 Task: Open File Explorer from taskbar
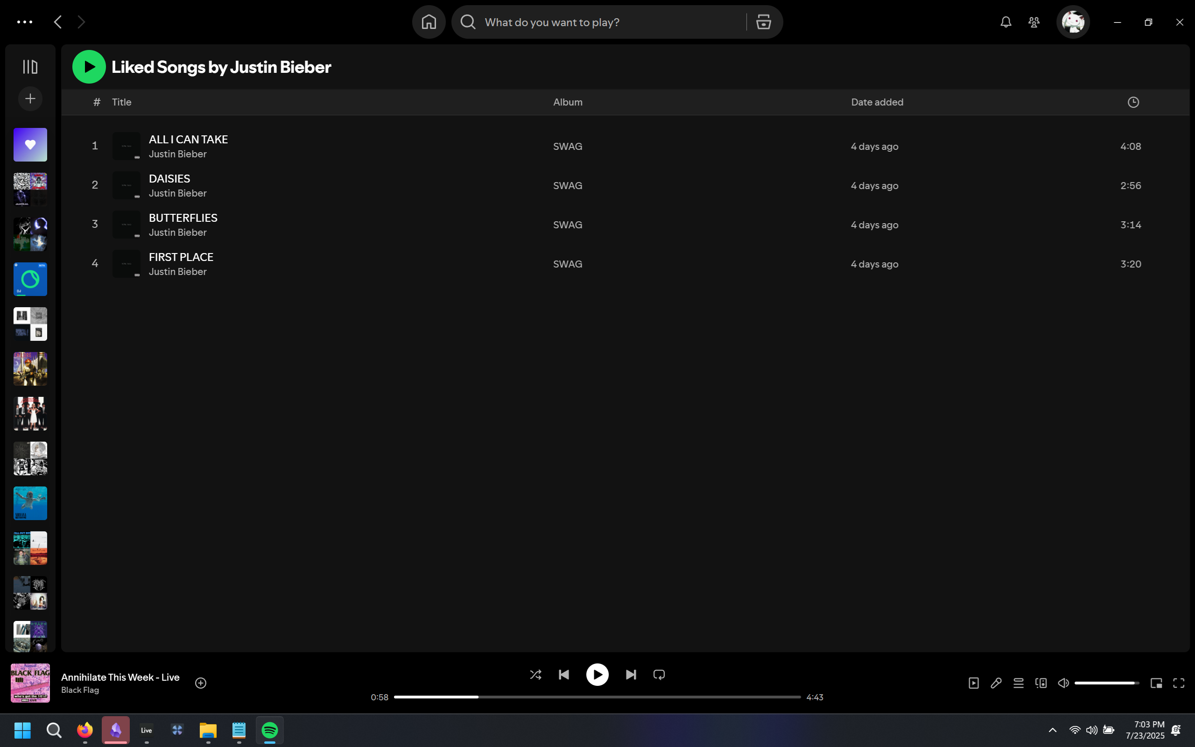pos(208,730)
